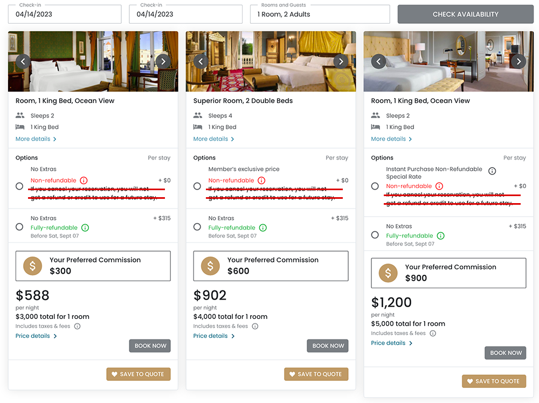The width and height of the screenshot is (539, 403).
Task: Expand More details for Superior Room
Action: point(213,139)
